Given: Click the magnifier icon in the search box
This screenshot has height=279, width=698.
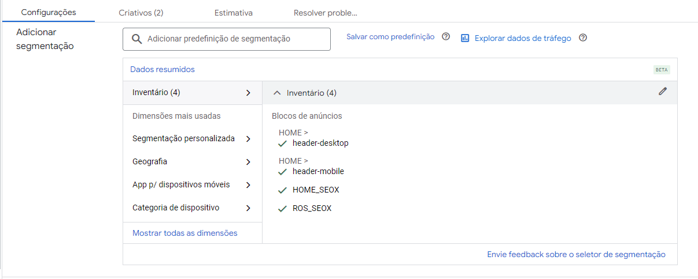Looking at the screenshot, I should click(136, 39).
